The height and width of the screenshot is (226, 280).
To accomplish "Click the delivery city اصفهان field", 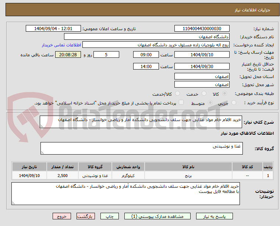I will (202, 84).
